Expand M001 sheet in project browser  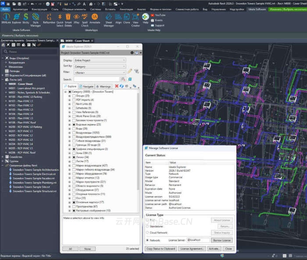pyautogui.click(x=6, y=88)
